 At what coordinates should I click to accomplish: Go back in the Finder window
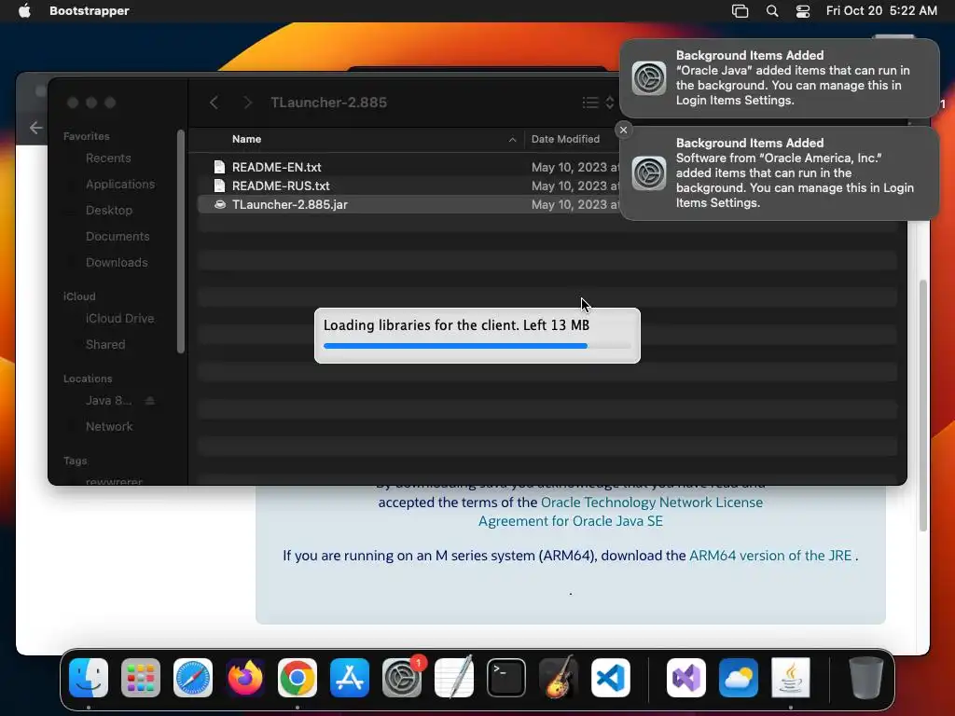pyautogui.click(x=214, y=103)
